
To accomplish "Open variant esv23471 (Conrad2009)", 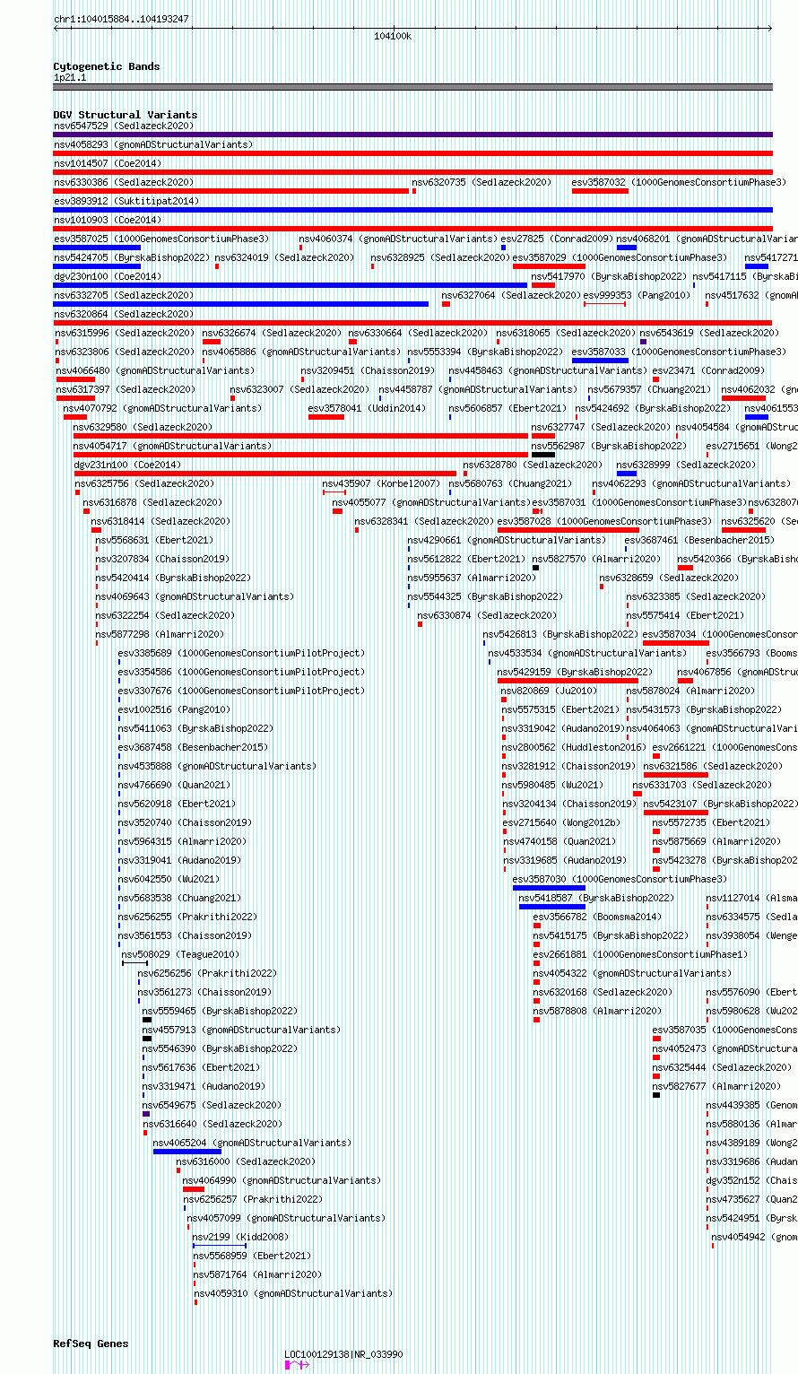I will tap(708, 370).
